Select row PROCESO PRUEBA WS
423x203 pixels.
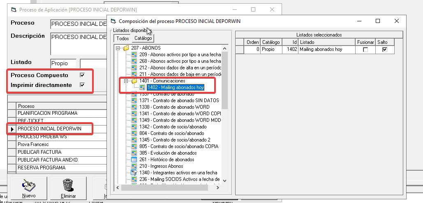(62, 137)
